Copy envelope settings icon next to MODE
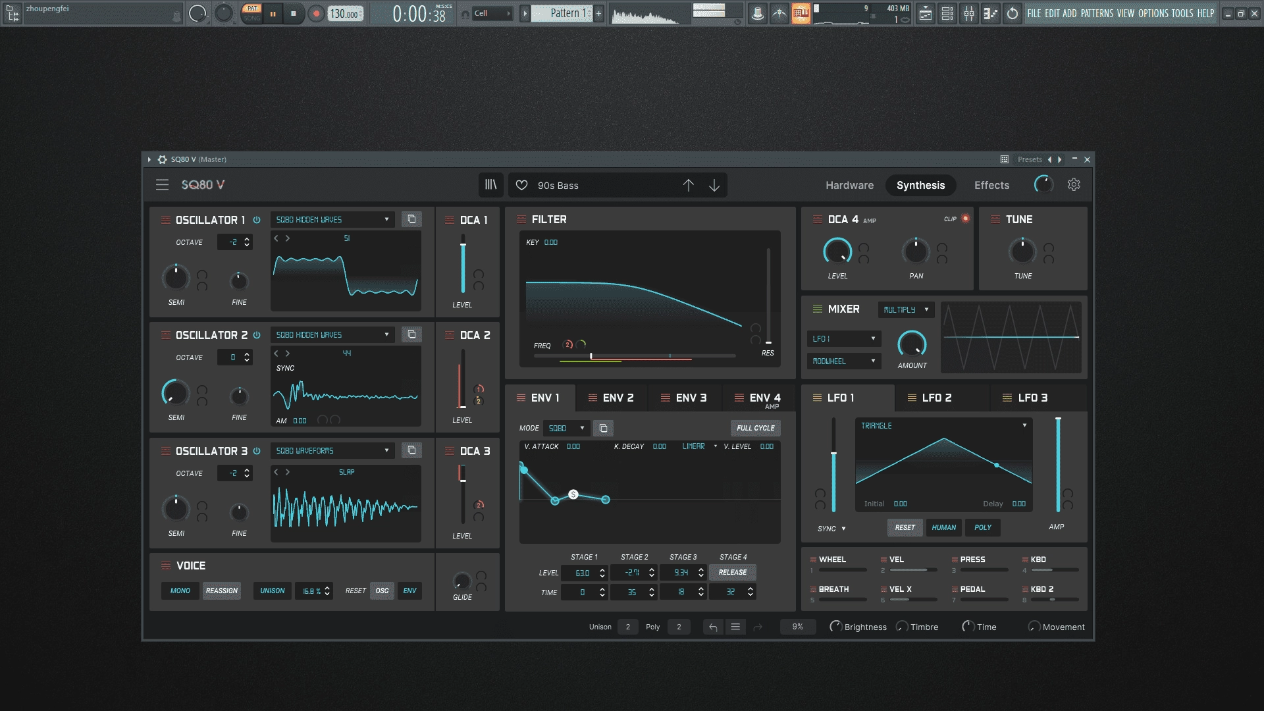Viewport: 1264px width, 711px height. pos(603,428)
